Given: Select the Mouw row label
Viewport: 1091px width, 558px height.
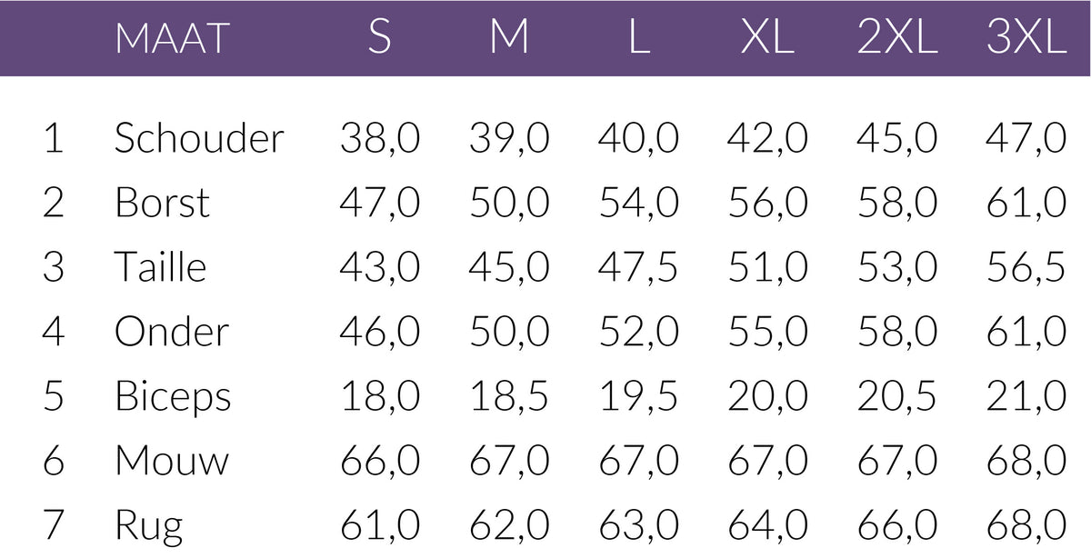Looking at the screenshot, I should pos(172,461).
